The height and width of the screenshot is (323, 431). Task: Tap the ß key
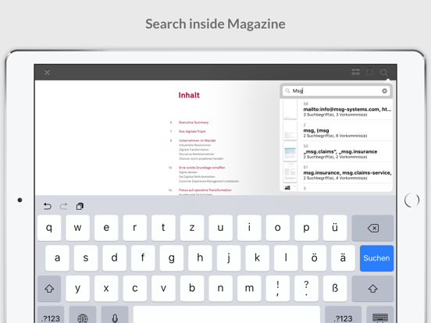point(335,289)
